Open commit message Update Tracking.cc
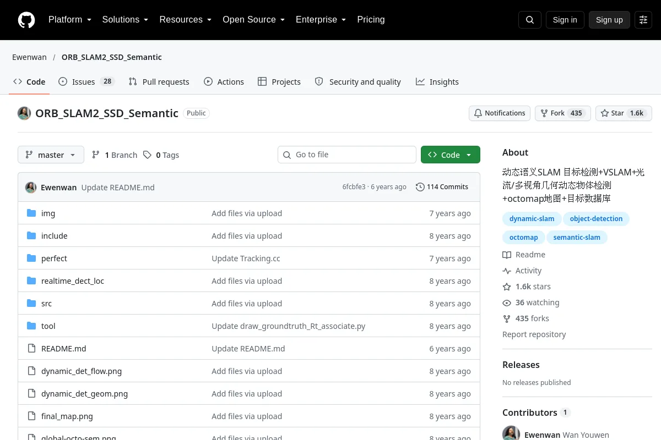 click(x=246, y=258)
